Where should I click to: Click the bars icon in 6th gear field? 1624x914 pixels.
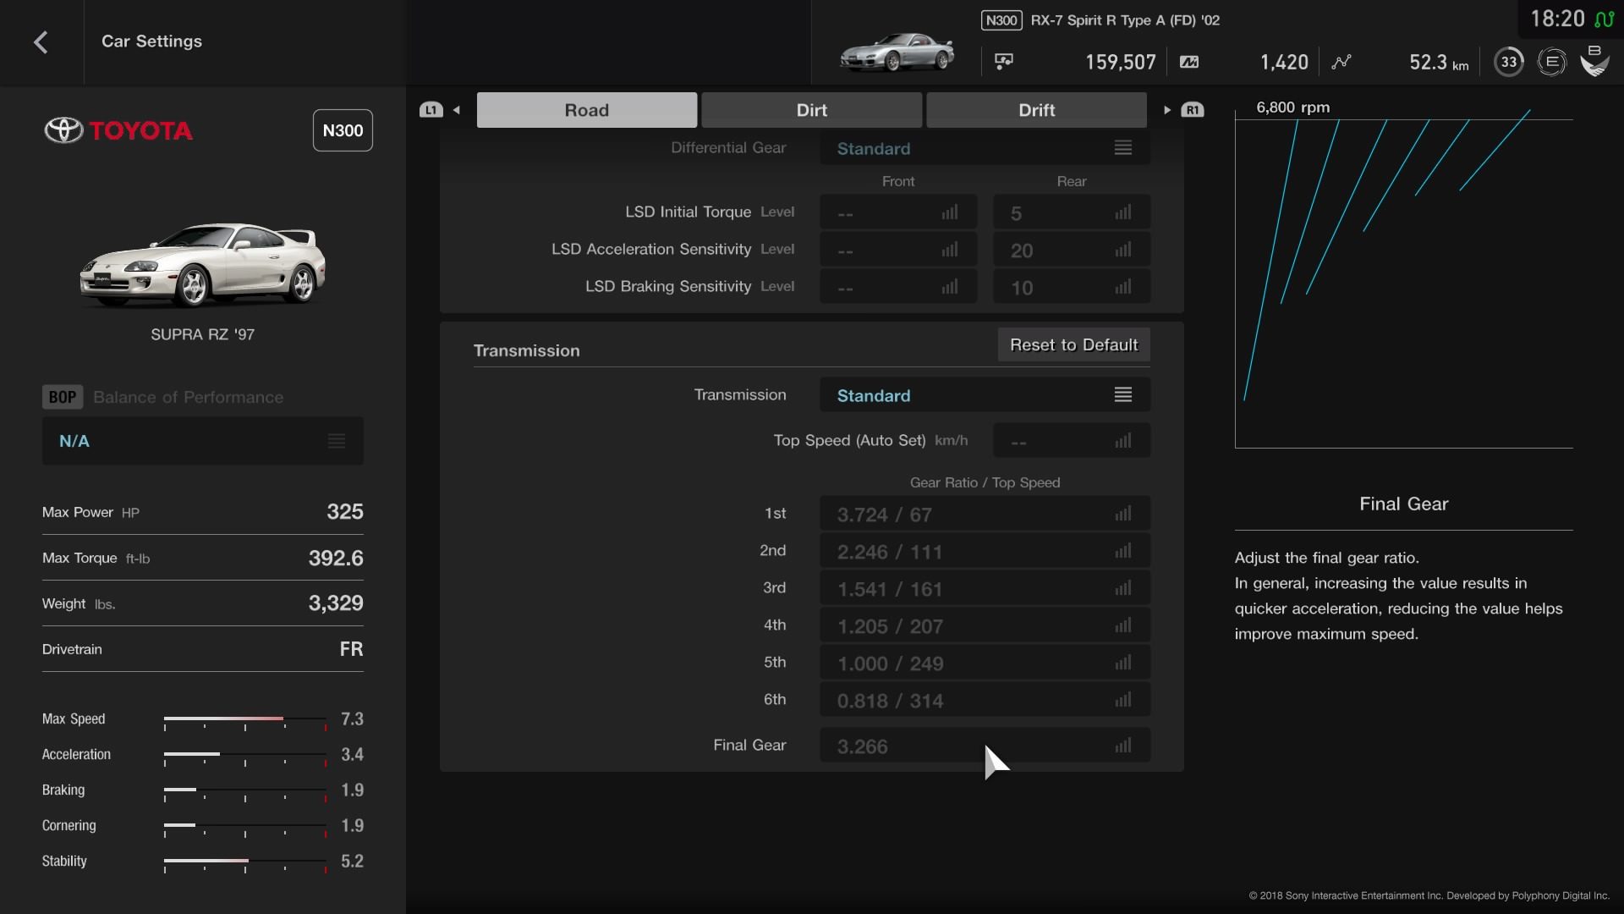click(x=1122, y=700)
